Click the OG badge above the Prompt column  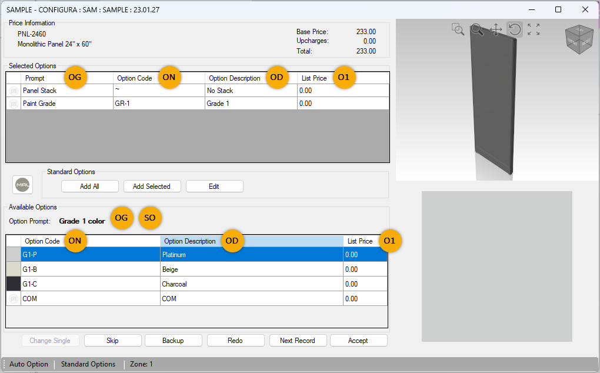point(75,77)
